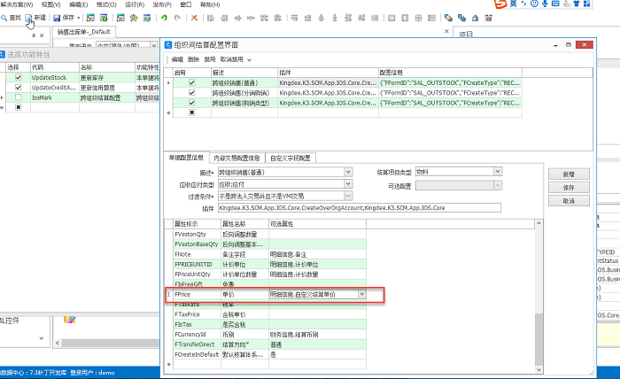Click the redo arrow icon in toolbar
The width and height of the screenshot is (620, 379).
[x=177, y=18]
